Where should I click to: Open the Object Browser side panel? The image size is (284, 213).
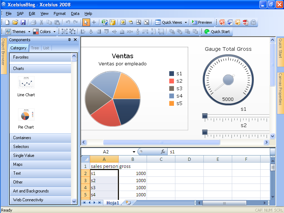(x=3, y=56)
